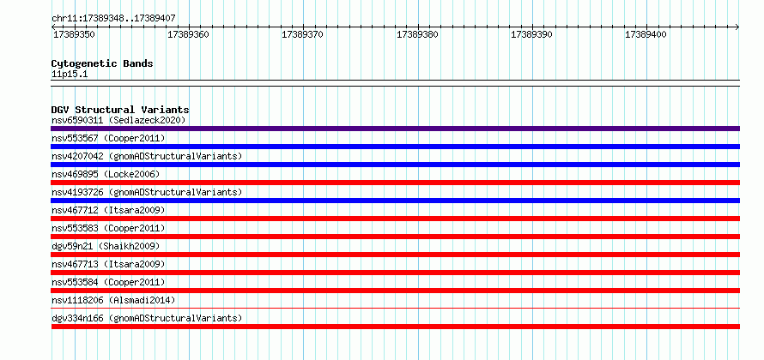Click the nsv553567 (Cooper2011) label

[x=108, y=138]
